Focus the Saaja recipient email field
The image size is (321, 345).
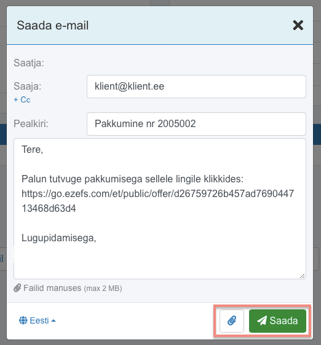(x=196, y=87)
